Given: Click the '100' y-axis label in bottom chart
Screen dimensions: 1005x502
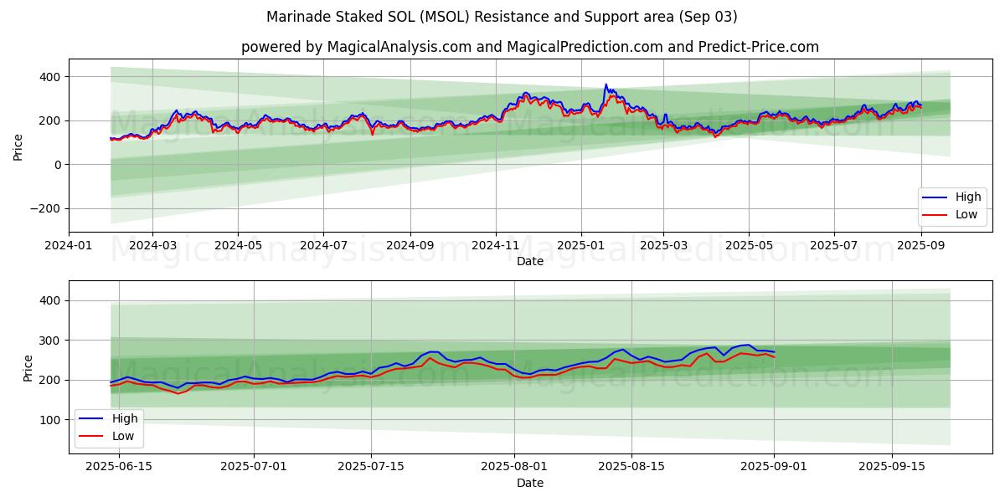Looking at the screenshot, I should (x=52, y=420).
